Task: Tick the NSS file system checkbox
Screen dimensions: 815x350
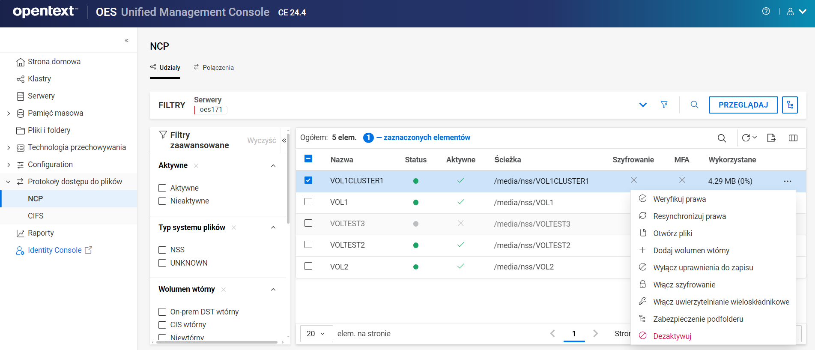Action: pyautogui.click(x=162, y=250)
